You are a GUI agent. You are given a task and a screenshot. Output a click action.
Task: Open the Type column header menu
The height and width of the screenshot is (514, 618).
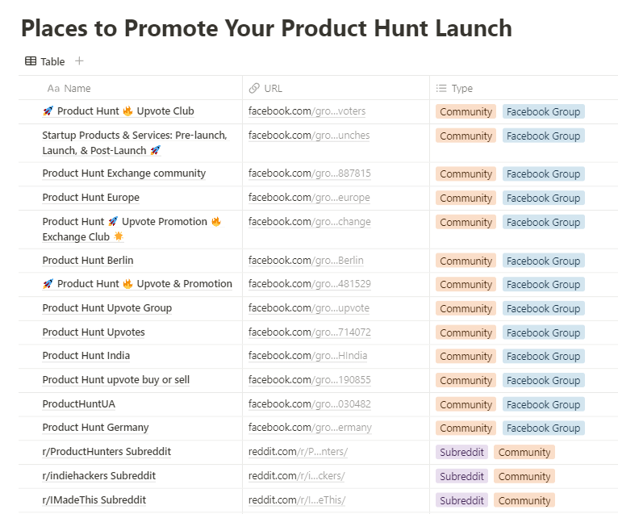point(462,89)
